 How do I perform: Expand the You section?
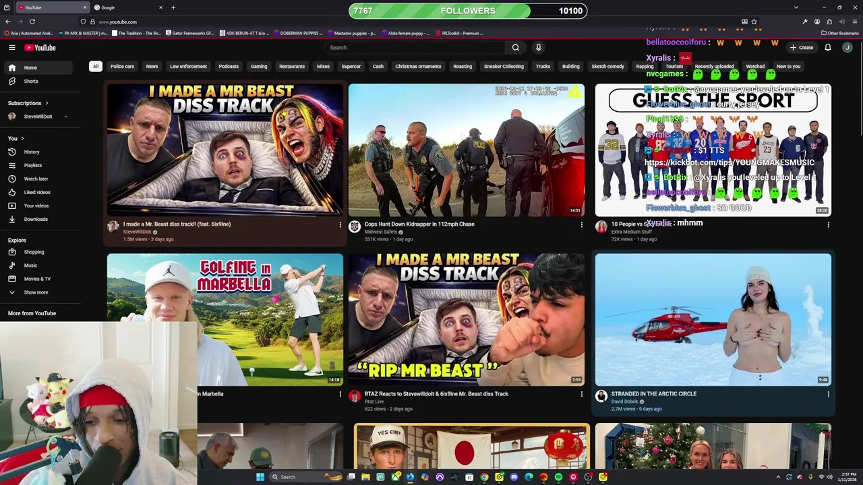pyautogui.click(x=16, y=138)
